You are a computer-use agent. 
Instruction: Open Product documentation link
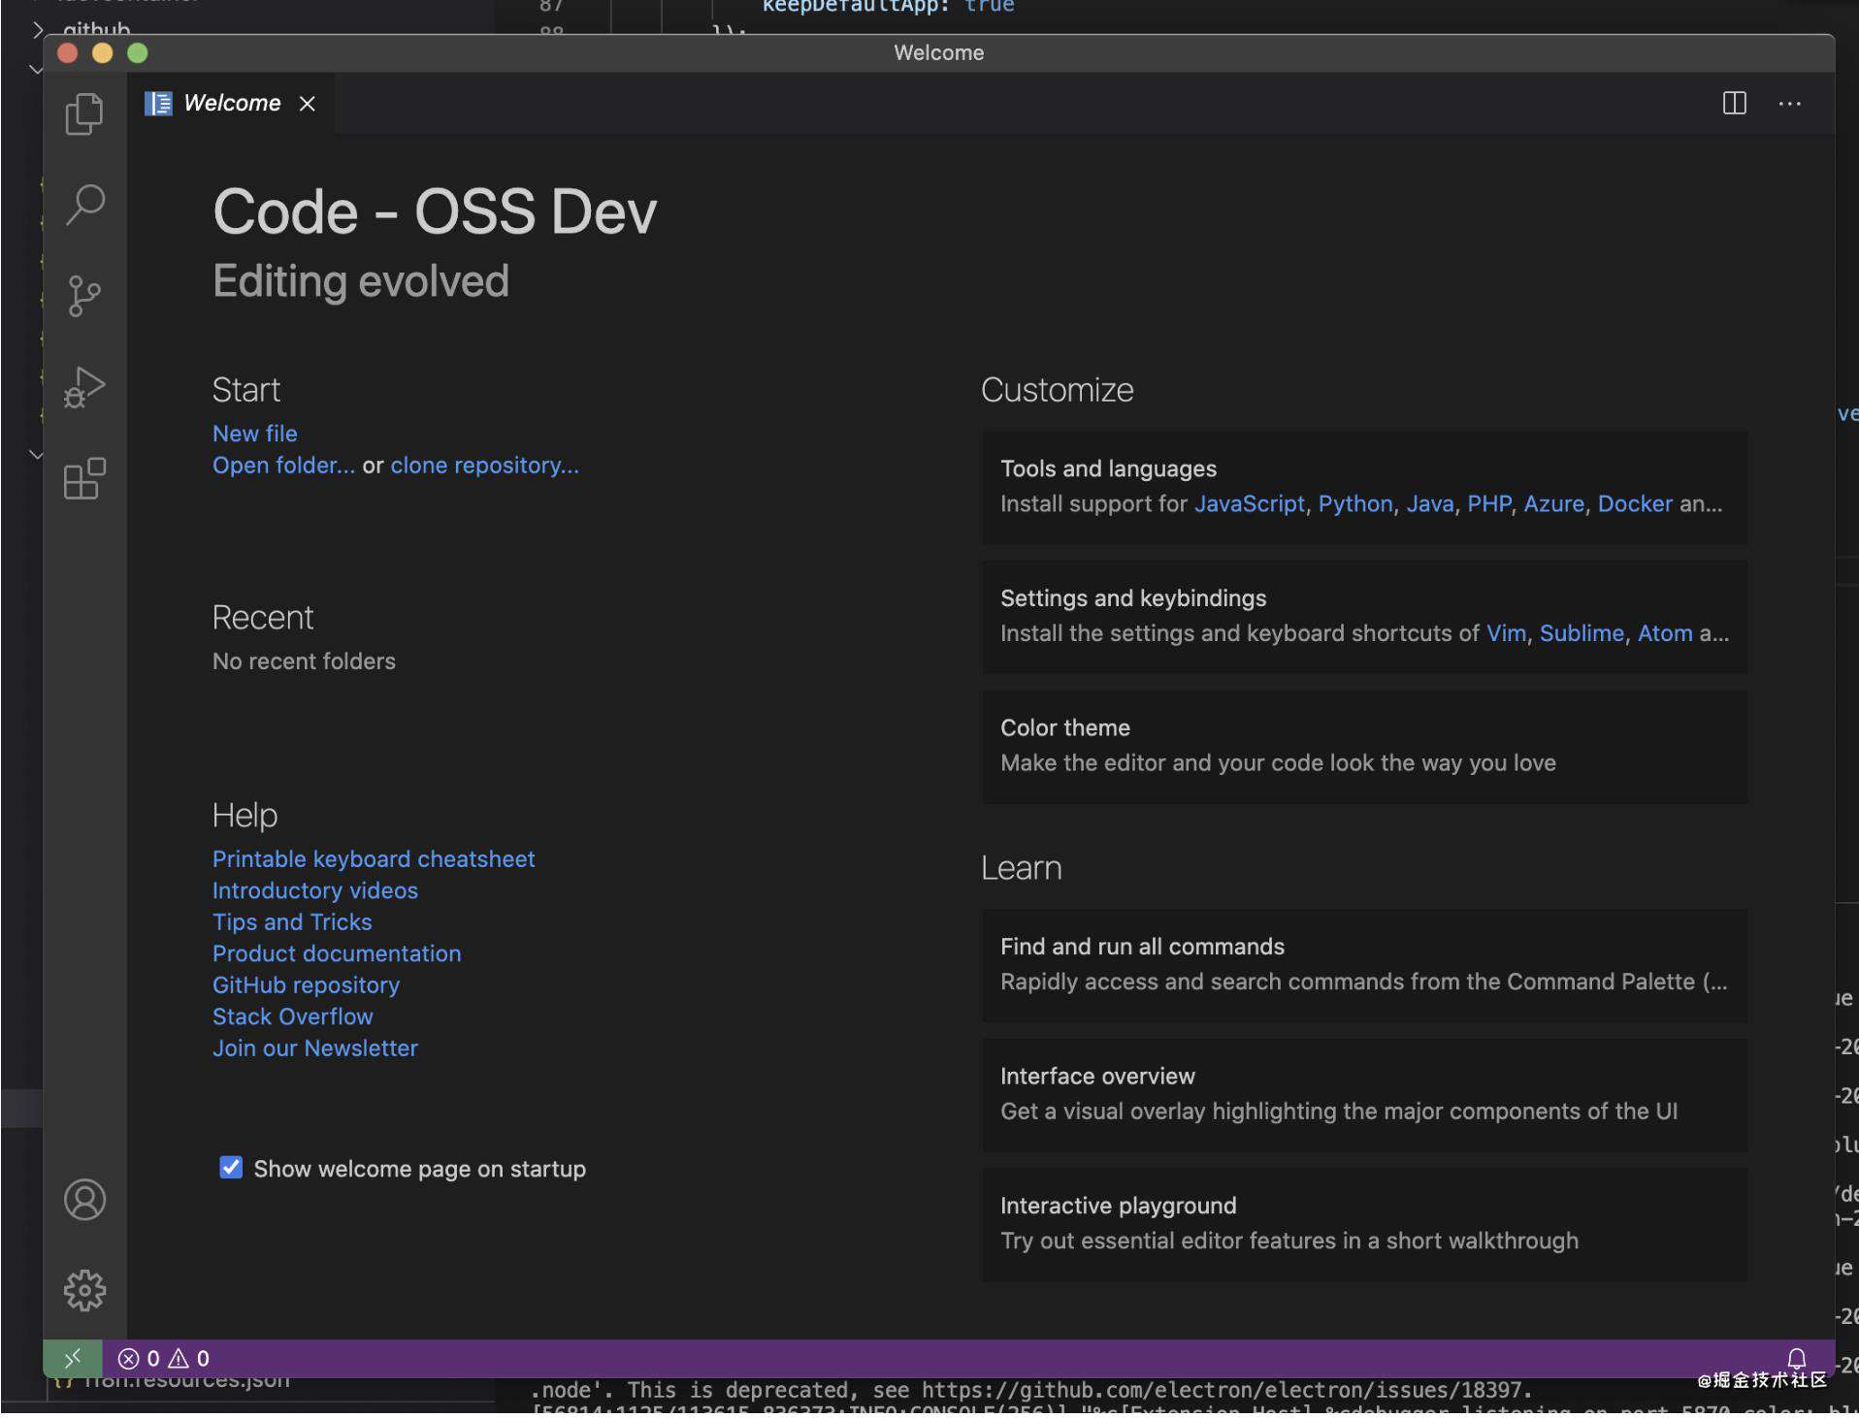pos(337,954)
